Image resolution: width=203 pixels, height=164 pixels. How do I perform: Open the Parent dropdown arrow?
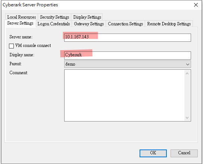187,64
